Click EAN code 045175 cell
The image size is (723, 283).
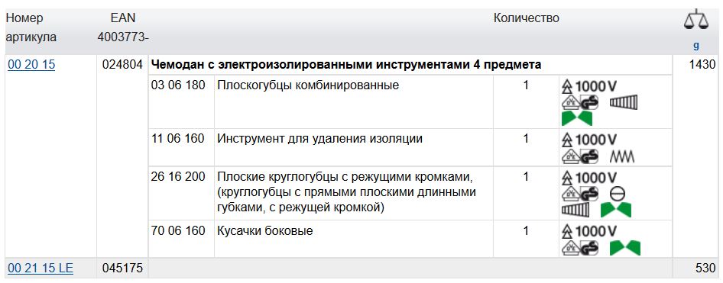122,268
